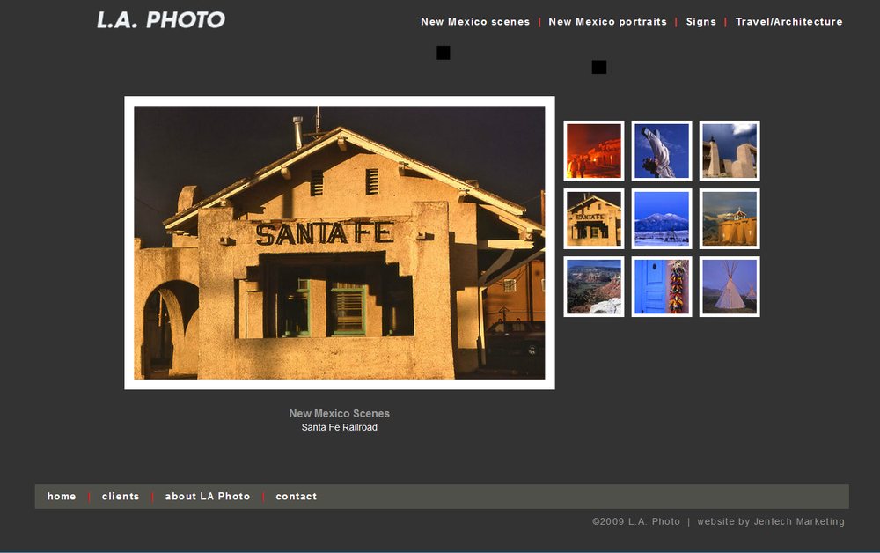Open New Mexico scenes gallery
This screenshot has width=880, height=553.
click(x=475, y=22)
